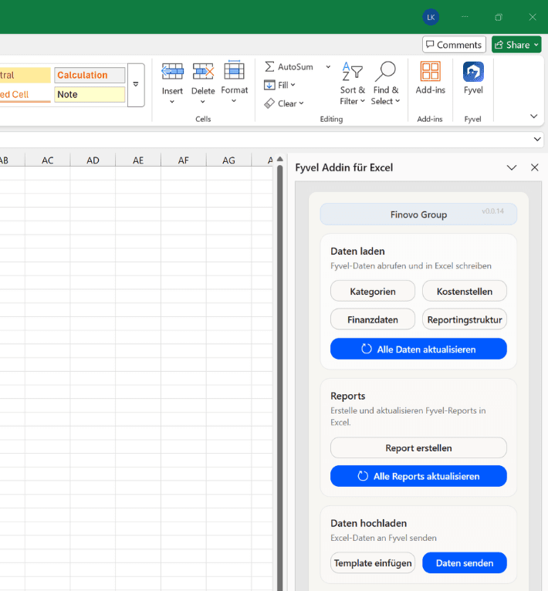Viewport: 548px width, 591px height.
Task: Open the Clear eraser menu
Action: click(x=284, y=103)
